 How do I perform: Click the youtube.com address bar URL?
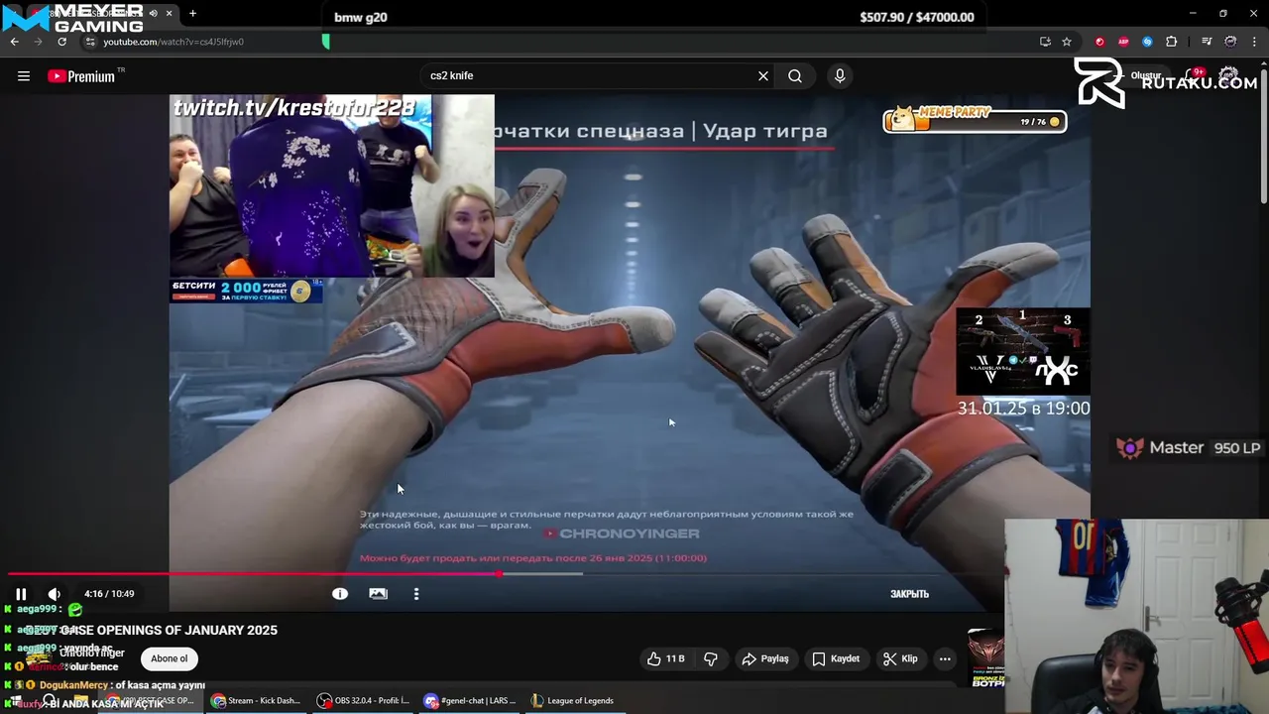[x=173, y=42]
